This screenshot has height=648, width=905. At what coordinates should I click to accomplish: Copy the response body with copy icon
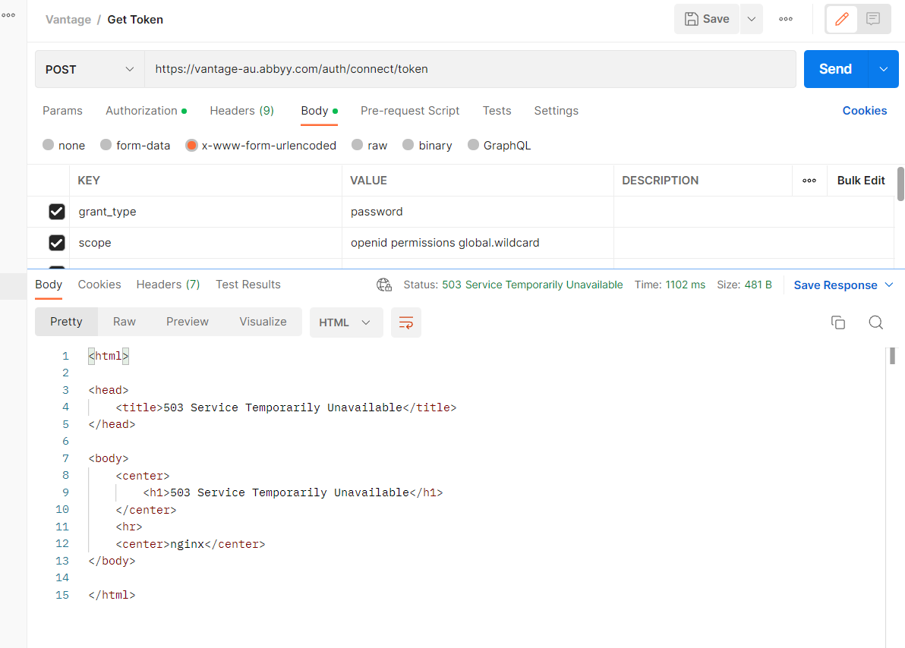click(x=838, y=322)
